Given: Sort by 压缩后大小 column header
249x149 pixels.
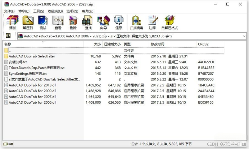Looking at the screenshot, I should pyautogui.click(x=112, y=44).
